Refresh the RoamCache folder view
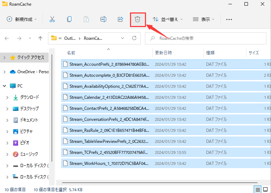Viewport: 271px width, 193px height. tap(134, 38)
